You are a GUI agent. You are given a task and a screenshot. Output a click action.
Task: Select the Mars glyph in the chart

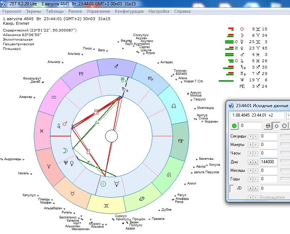[x=65, y=124]
